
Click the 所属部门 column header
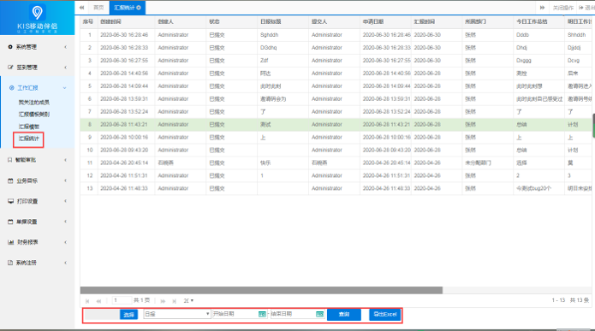475,22
